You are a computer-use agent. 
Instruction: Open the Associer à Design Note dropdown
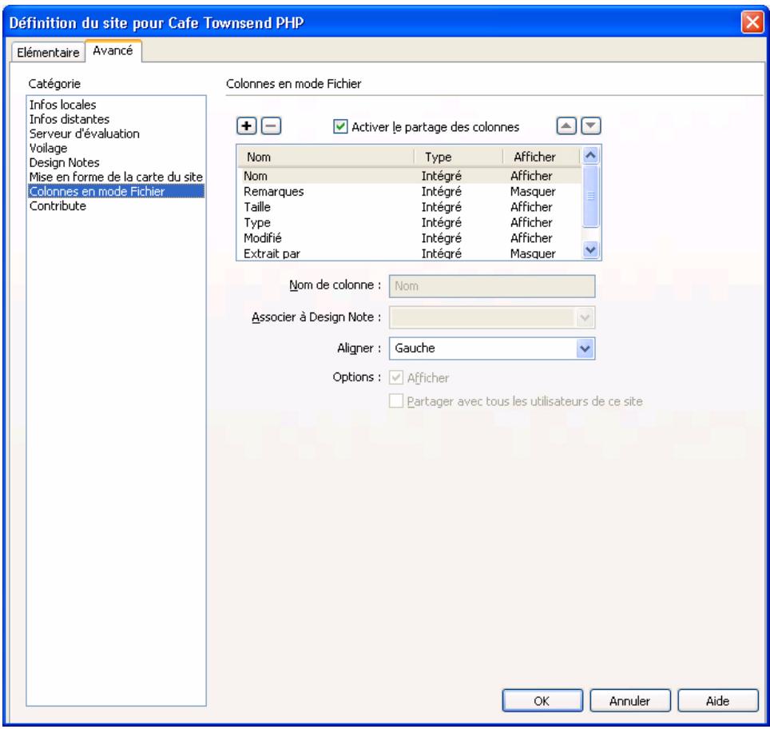[x=492, y=317]
